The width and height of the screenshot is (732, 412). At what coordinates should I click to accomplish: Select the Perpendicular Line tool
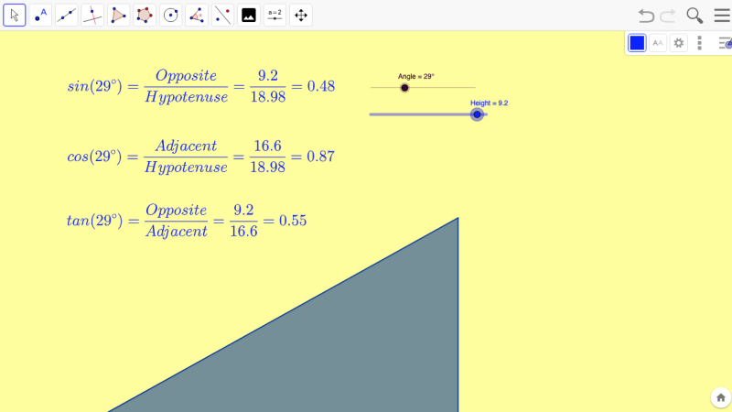tap(92, 16)
